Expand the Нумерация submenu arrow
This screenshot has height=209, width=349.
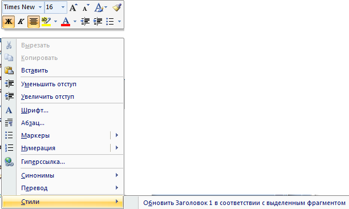(117, 148)
